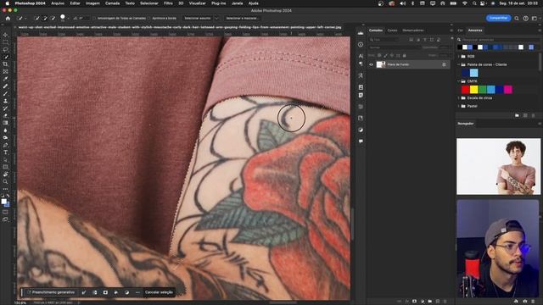Open the tool preset dropdown in options bar
543x305 pixels.
click(x=25, y=19)
